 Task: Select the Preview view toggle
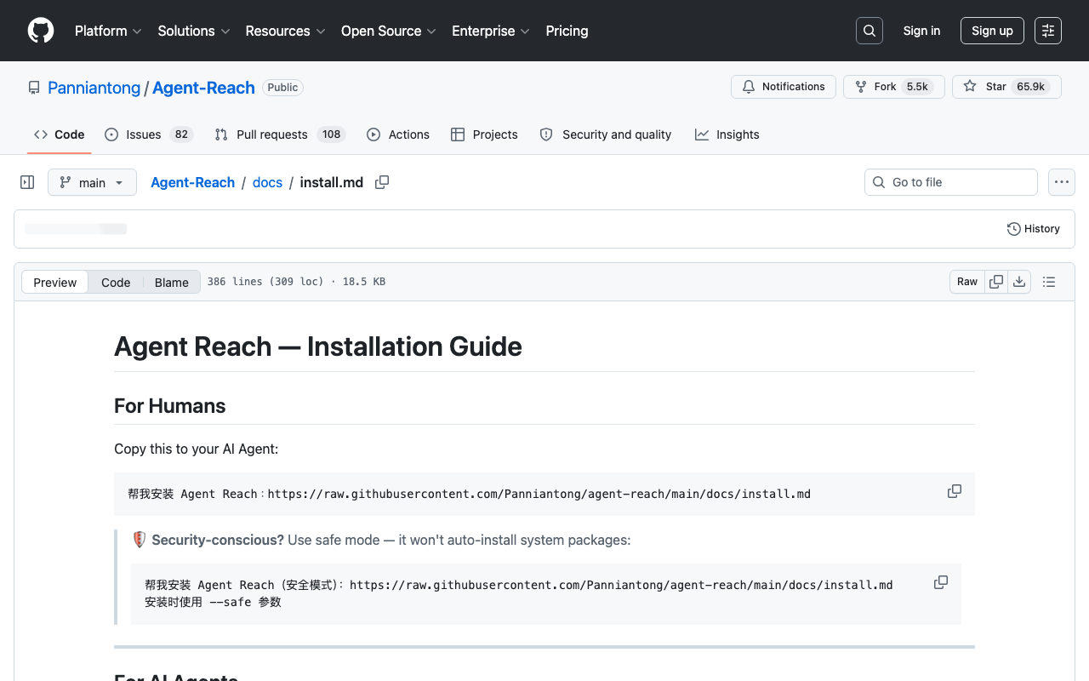(x=55, y=283)
